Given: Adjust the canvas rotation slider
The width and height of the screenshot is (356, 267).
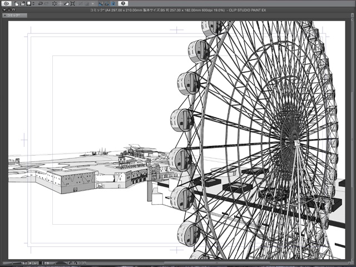Looking at the screenshot, I should pyautogui.click(x=61, y=263).
